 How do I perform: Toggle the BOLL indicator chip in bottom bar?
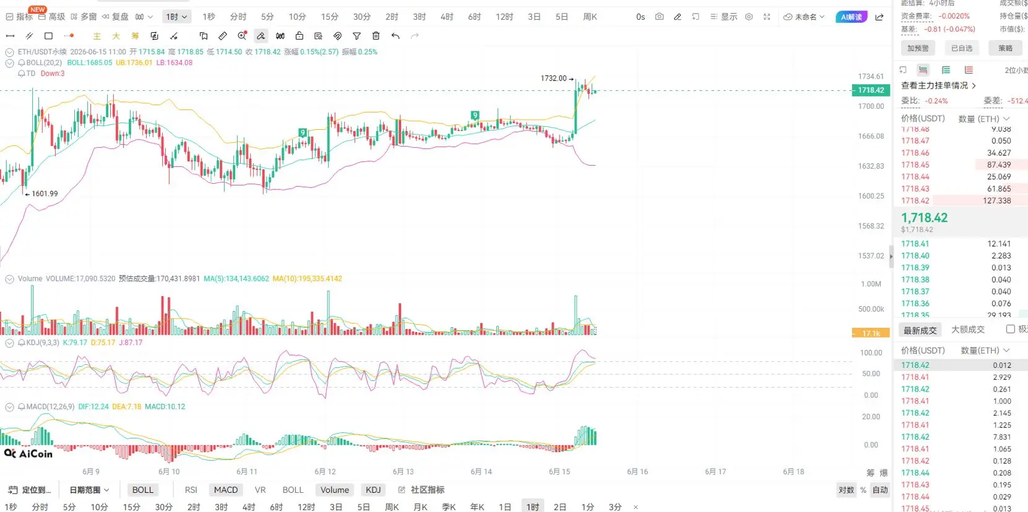[142, 490]
